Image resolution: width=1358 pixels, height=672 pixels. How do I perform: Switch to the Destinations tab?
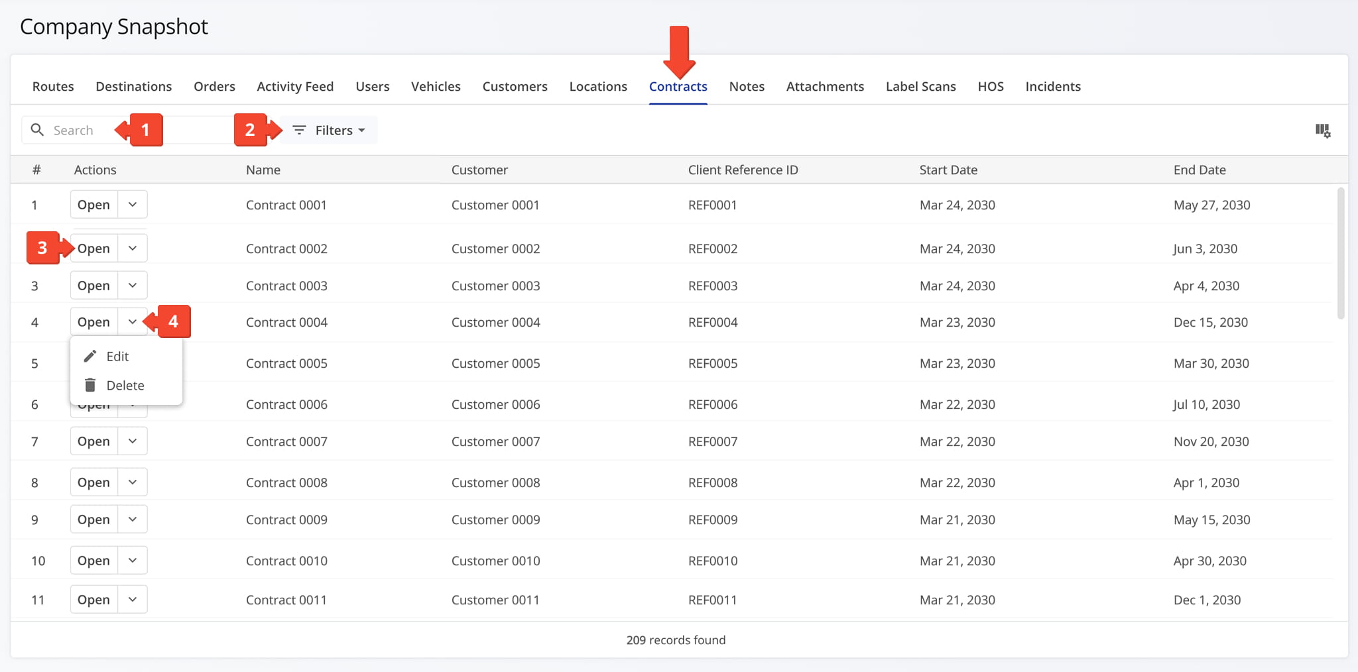point(133,86)
